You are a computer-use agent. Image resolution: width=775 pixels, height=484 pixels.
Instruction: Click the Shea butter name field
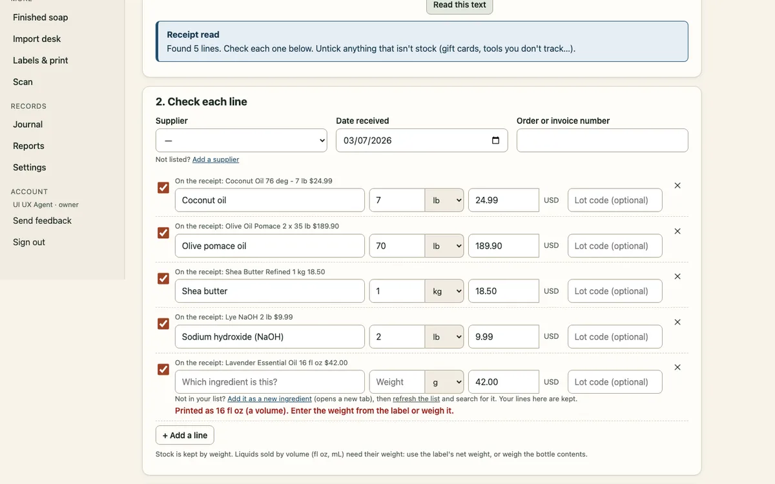pyautogui.click(x=270, y=291)
